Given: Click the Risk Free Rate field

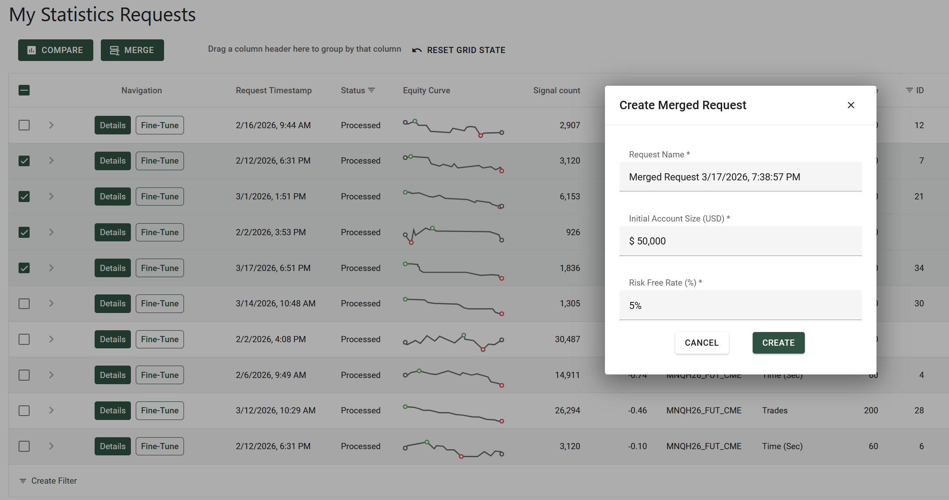Looking at the screenshot, I should coord(740,305).
